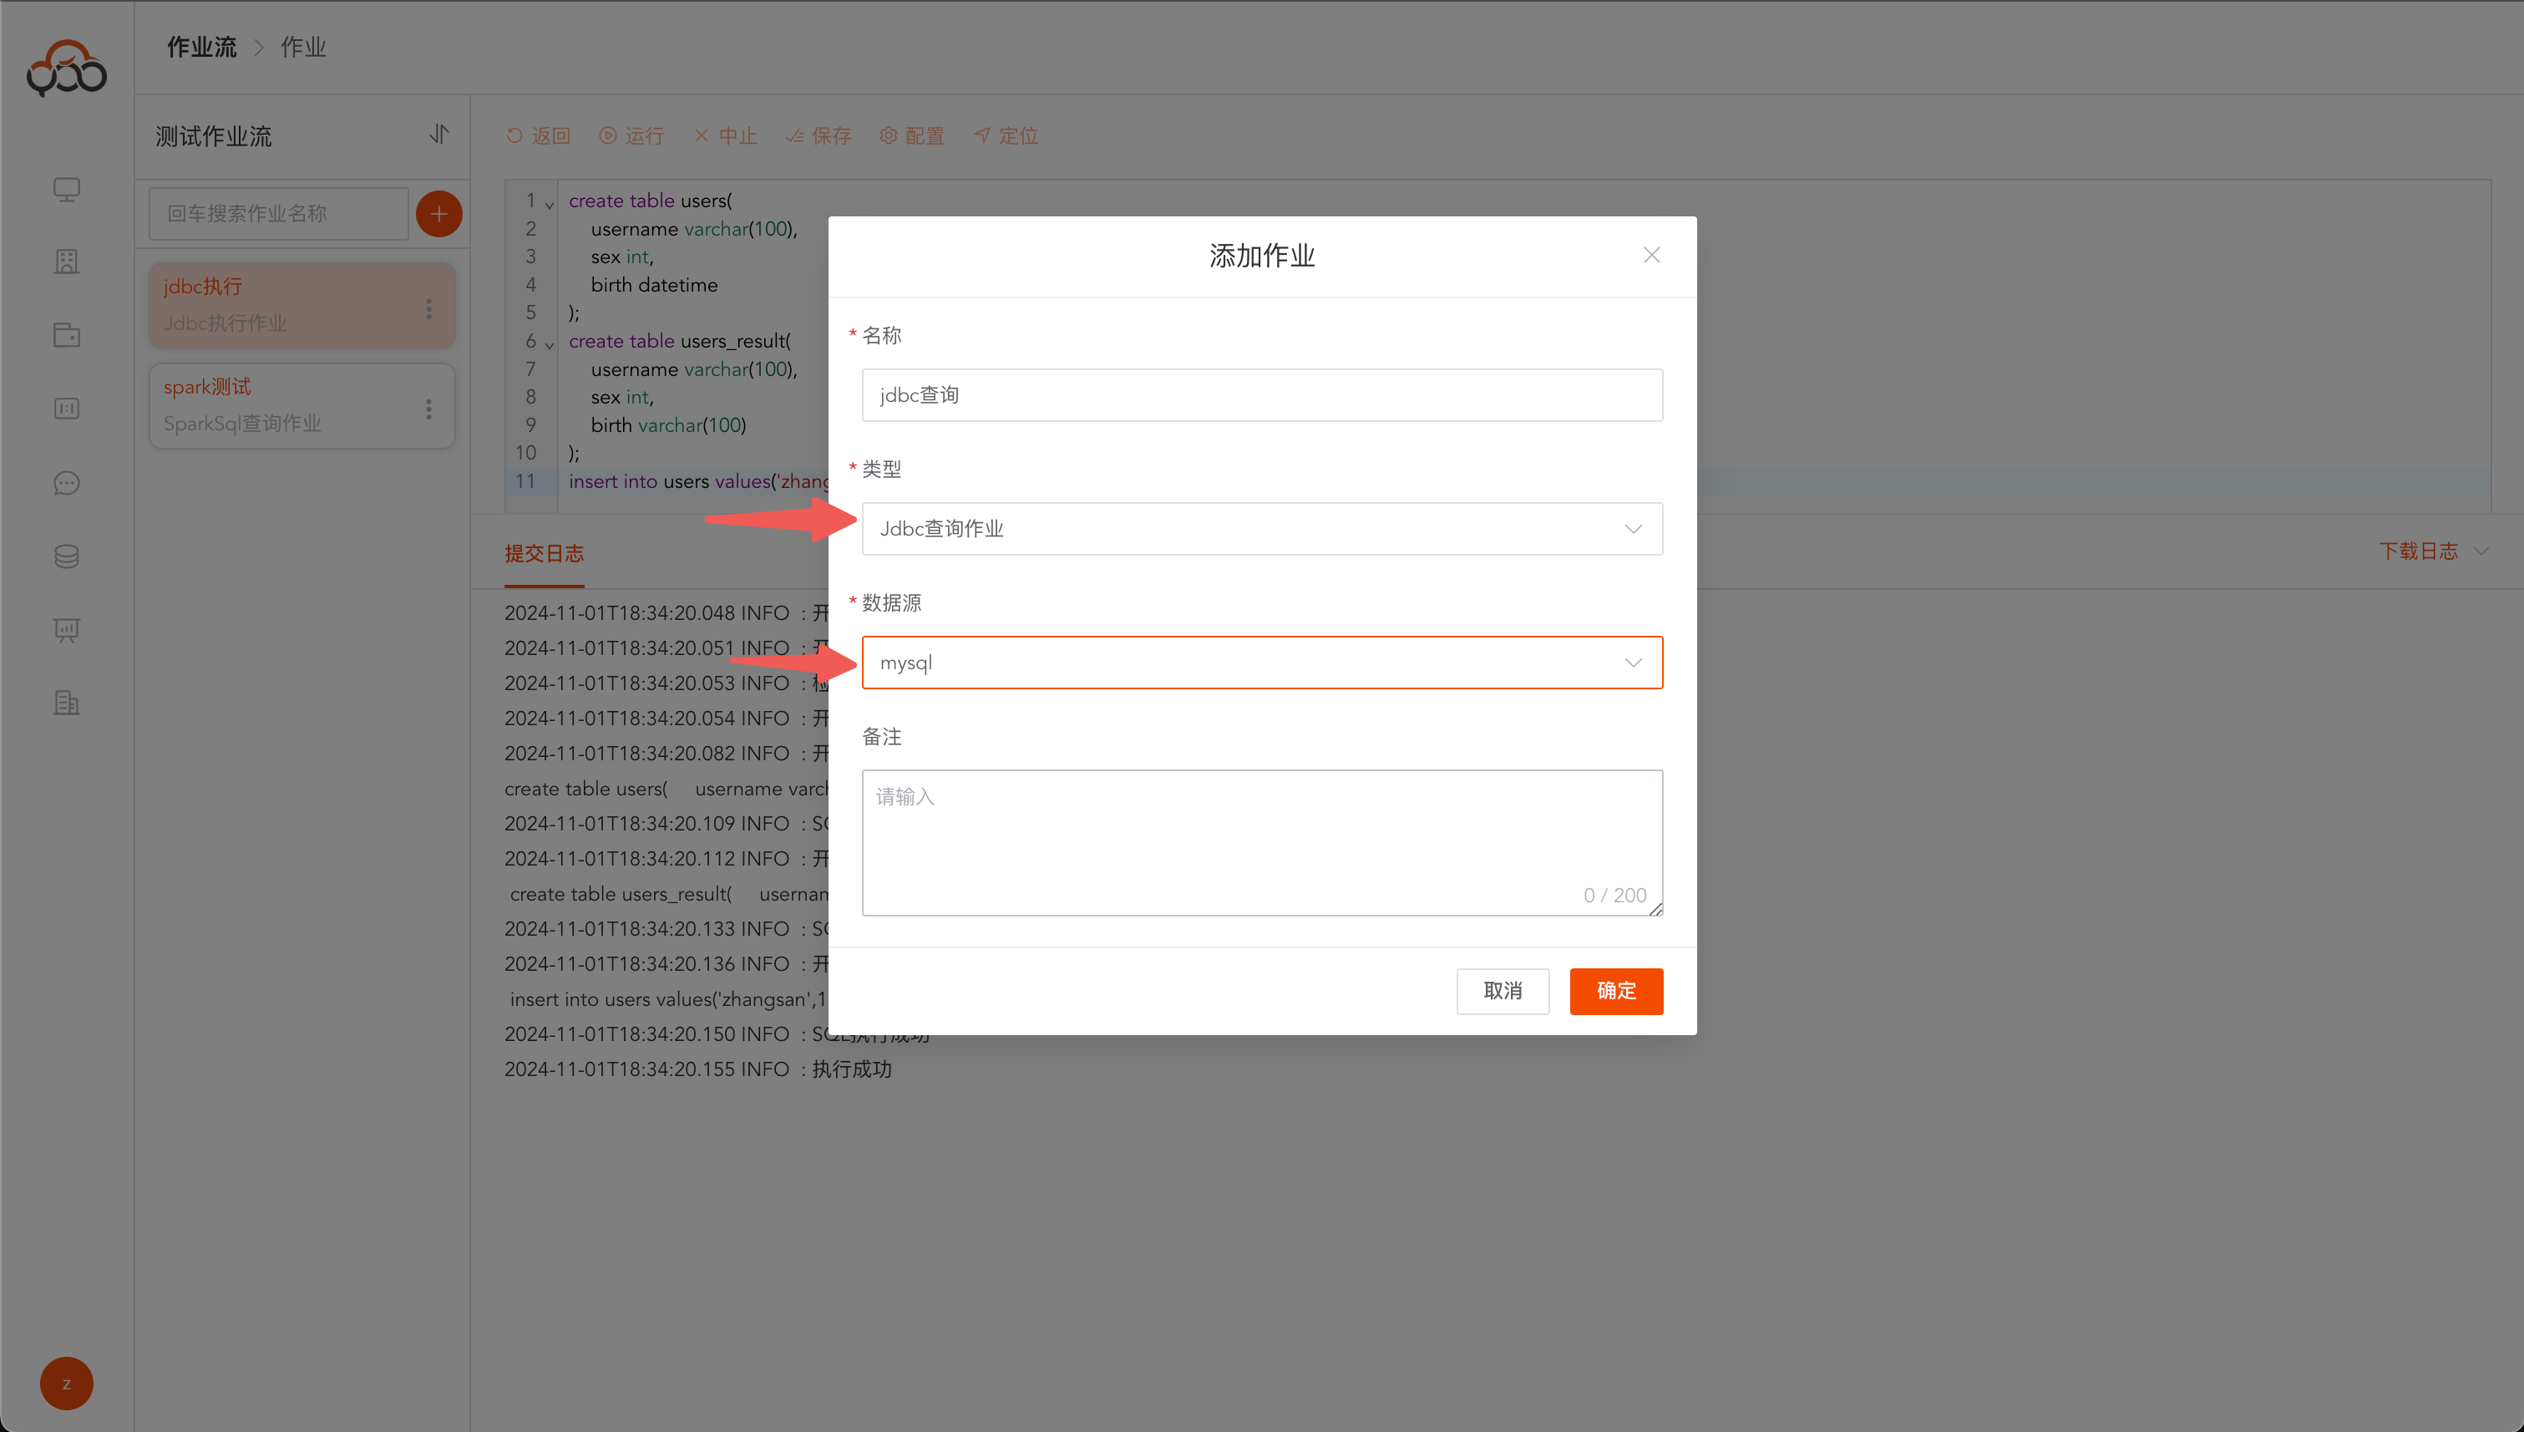Open the office building sidebar icon
Image resolution: width=2524 pixels, height=1432 pixels.
tap(67, 703)
